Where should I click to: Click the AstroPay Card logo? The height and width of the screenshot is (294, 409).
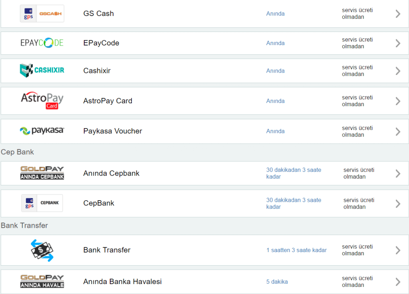42,101
